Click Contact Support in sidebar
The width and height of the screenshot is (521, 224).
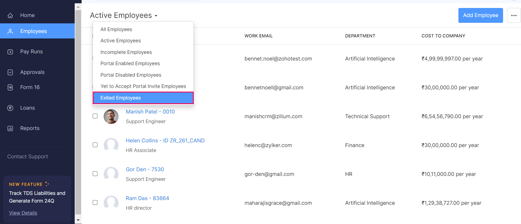point(28,157)
